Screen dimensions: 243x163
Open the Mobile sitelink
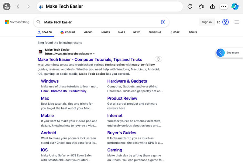coord(47,116)
